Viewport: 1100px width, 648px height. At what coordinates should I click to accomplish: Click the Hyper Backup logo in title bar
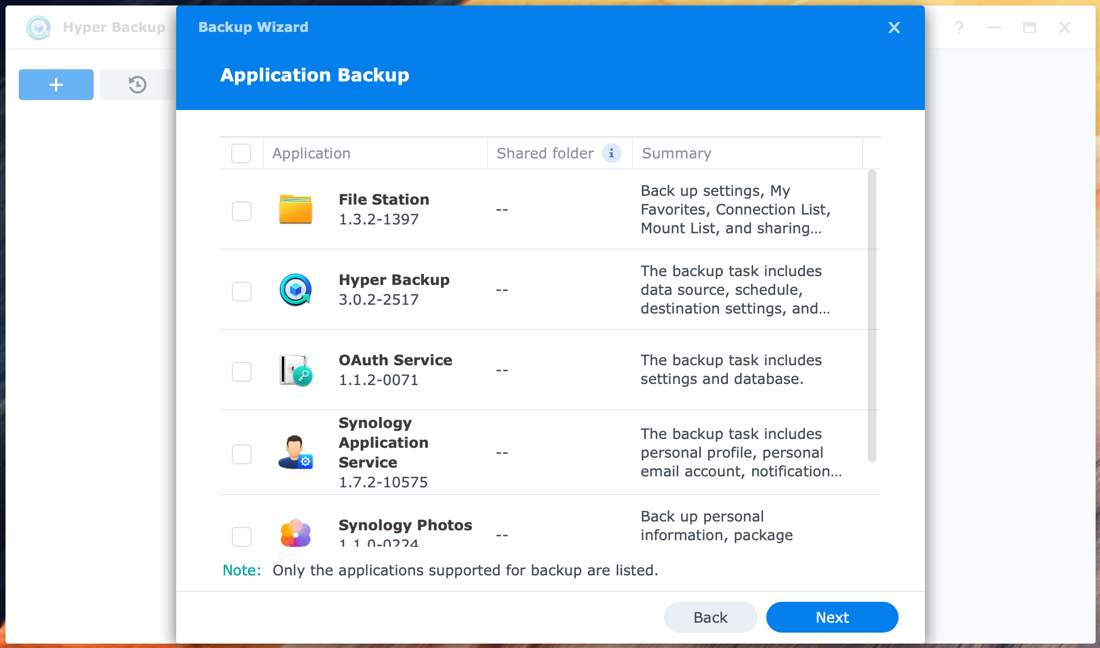pyautogui.click(x=39, y=28)
